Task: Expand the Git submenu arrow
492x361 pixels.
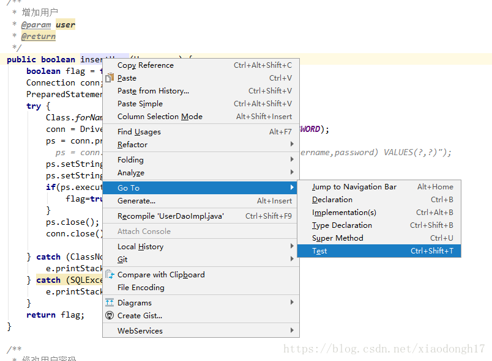Action: point(292,259)
